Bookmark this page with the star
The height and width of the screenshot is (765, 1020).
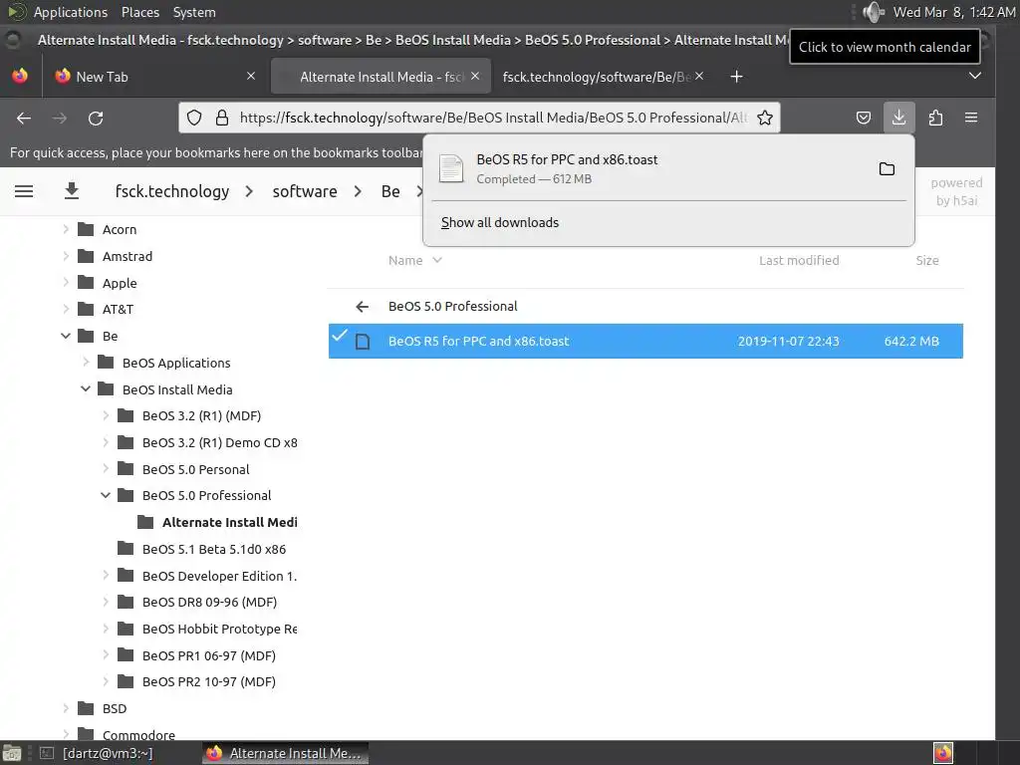coord(765,118)
